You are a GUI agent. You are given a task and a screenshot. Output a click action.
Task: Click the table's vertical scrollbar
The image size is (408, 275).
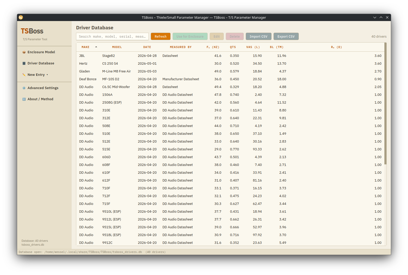pos(385,104)
